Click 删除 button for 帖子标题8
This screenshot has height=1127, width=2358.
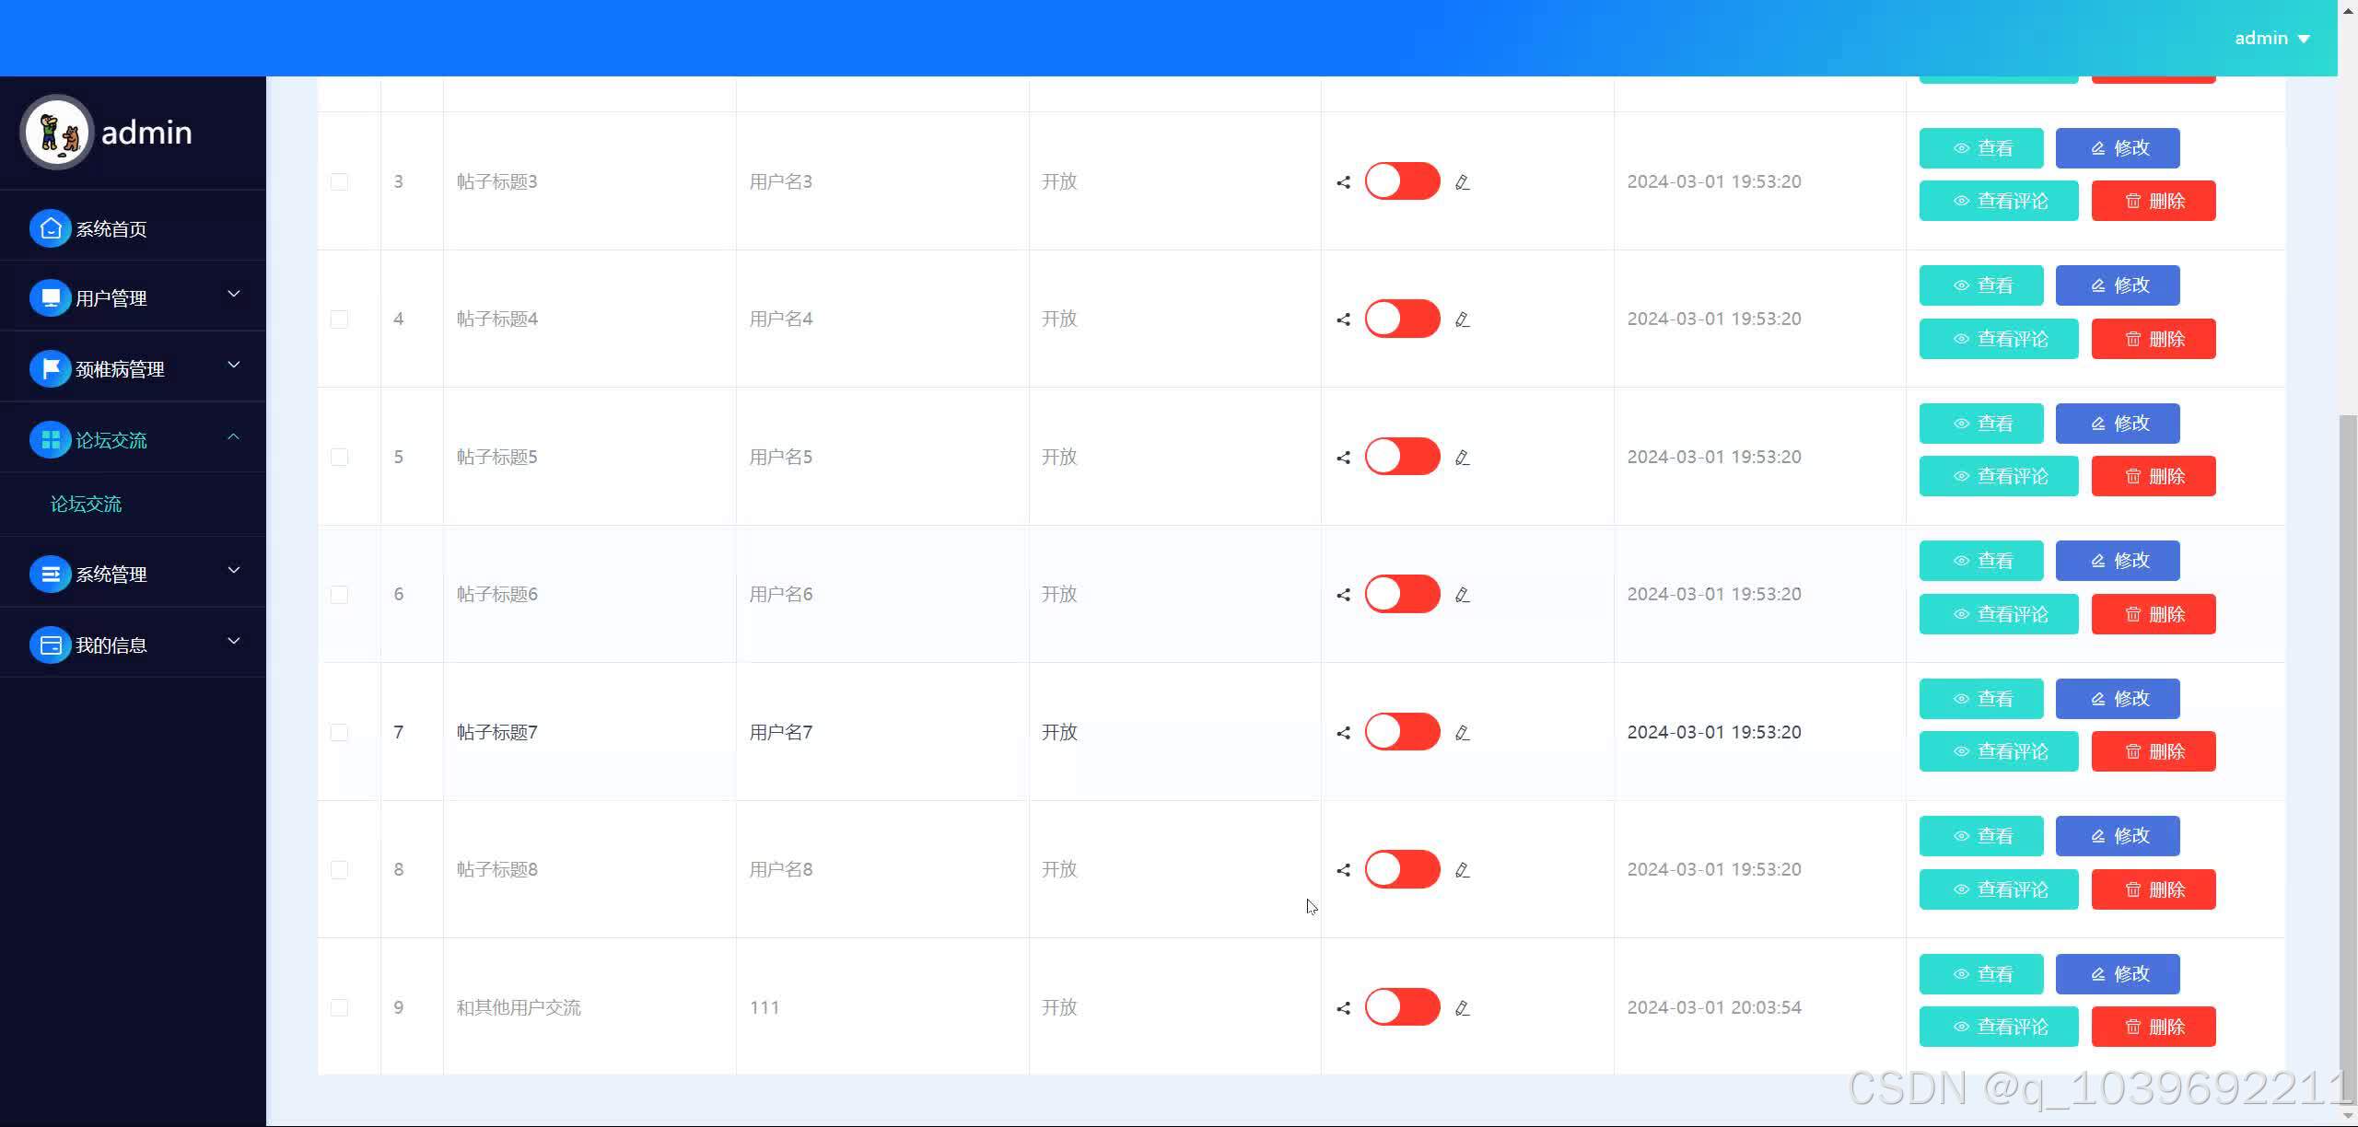click(x=2153, y=889)
